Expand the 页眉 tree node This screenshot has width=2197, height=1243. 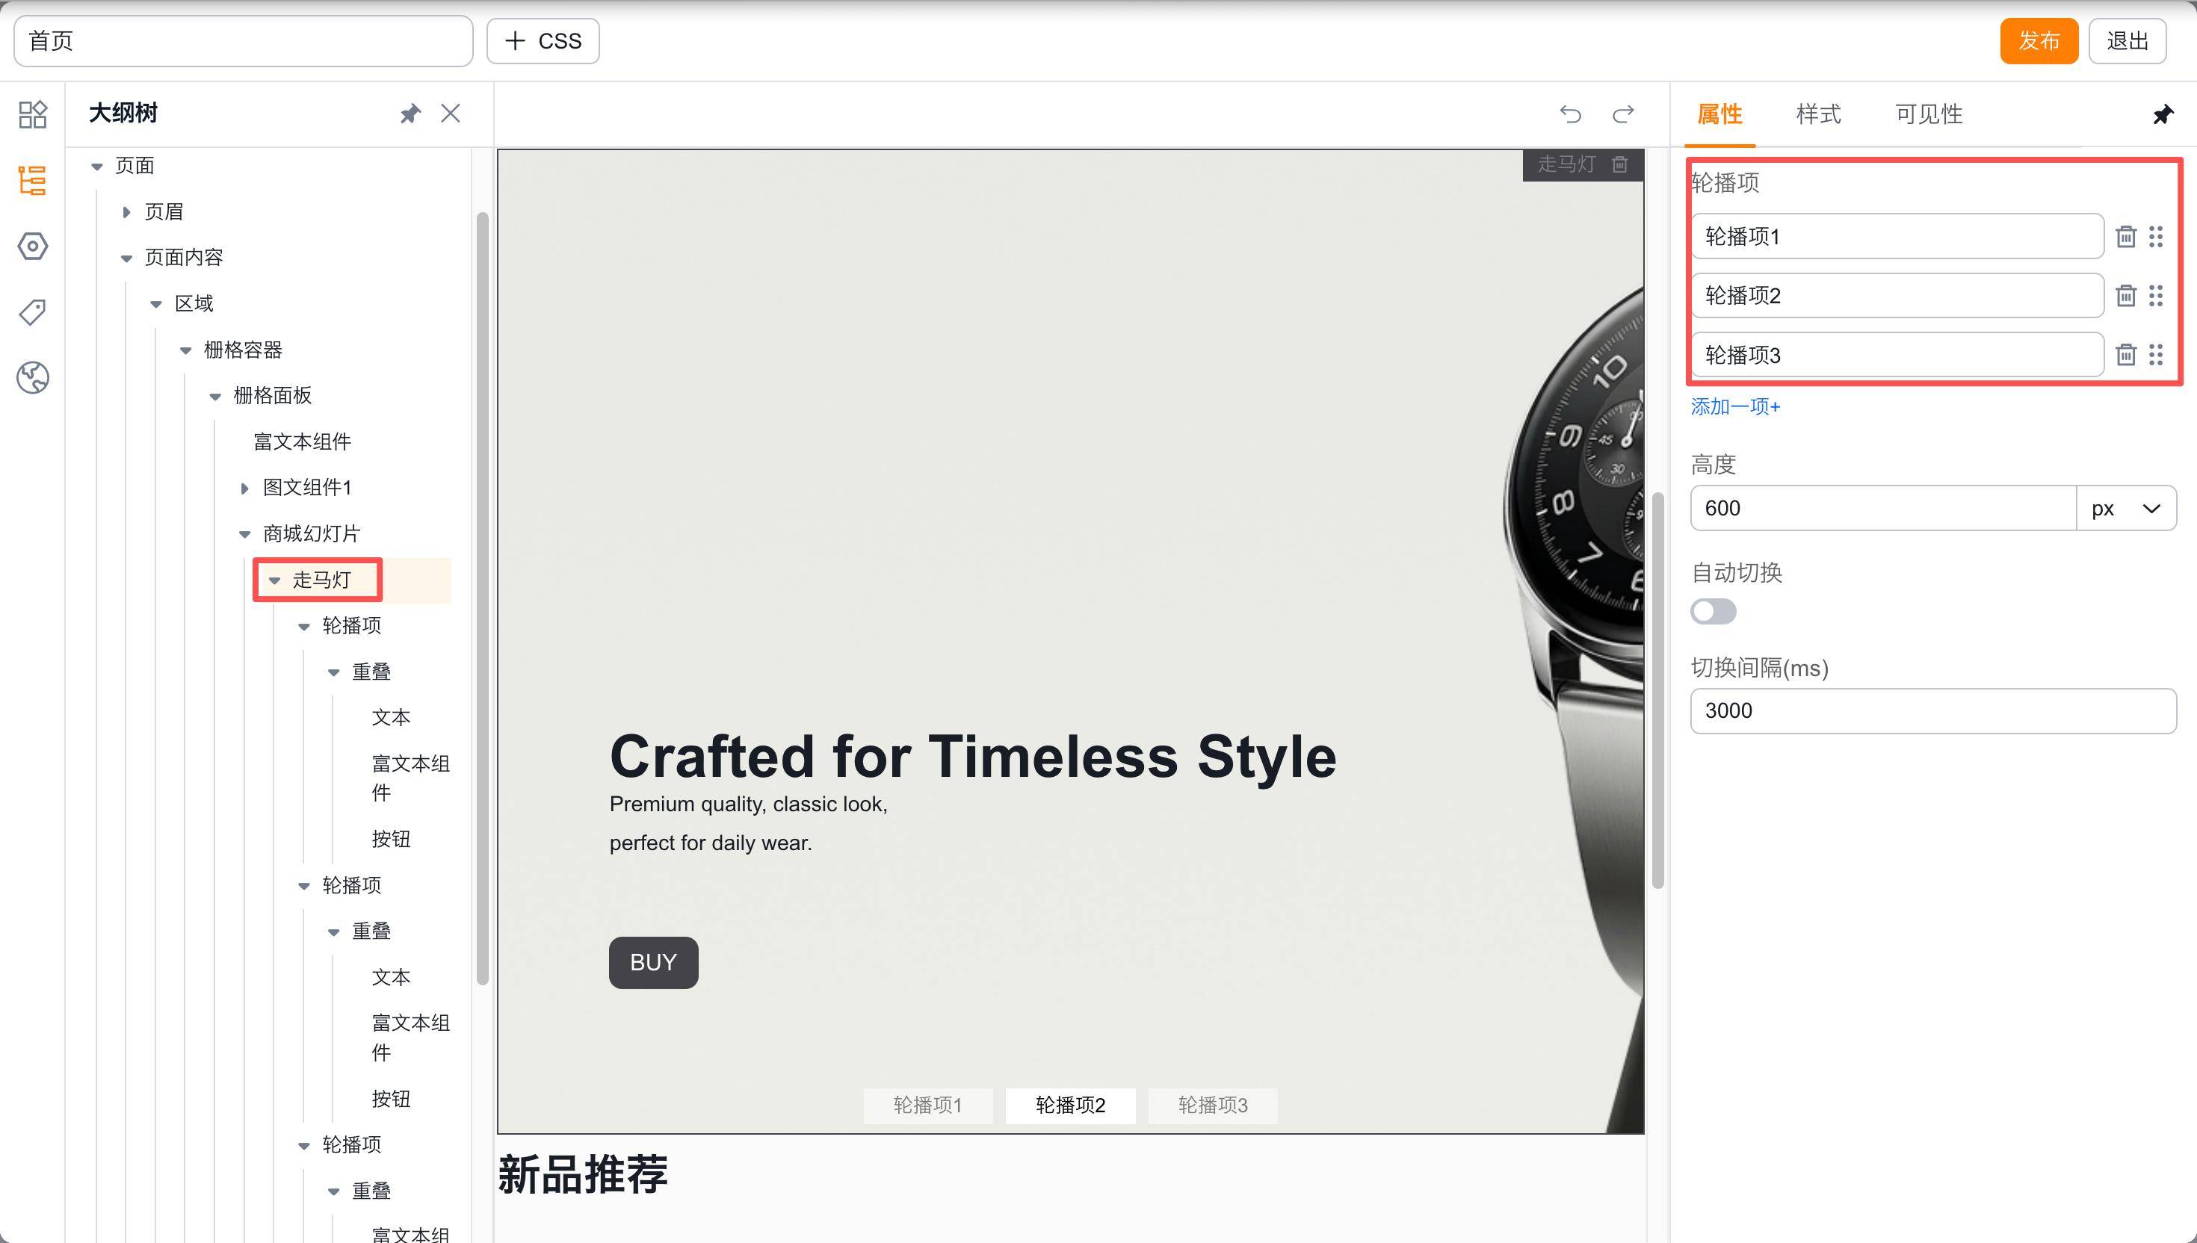pos(126,211)
